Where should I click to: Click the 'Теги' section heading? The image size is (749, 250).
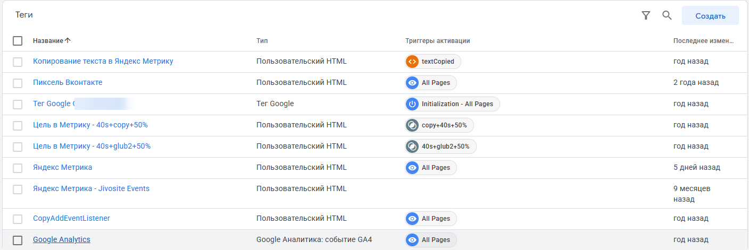coord(24,15)
